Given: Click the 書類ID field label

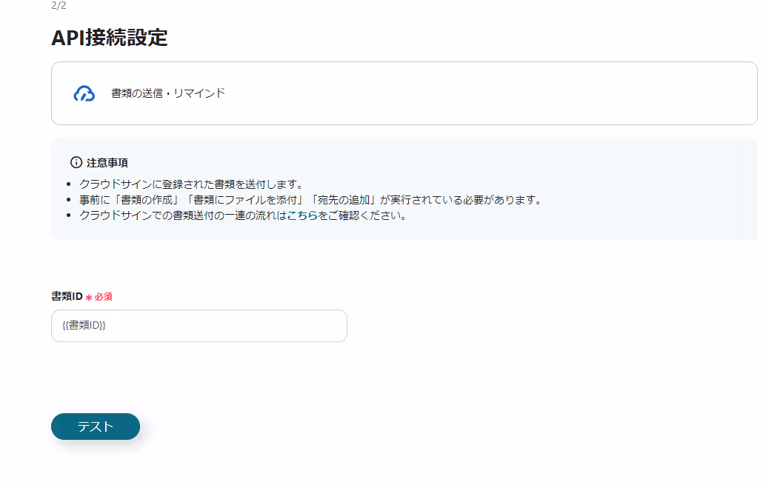Looking at the screenshot, I should click(67, 296).
